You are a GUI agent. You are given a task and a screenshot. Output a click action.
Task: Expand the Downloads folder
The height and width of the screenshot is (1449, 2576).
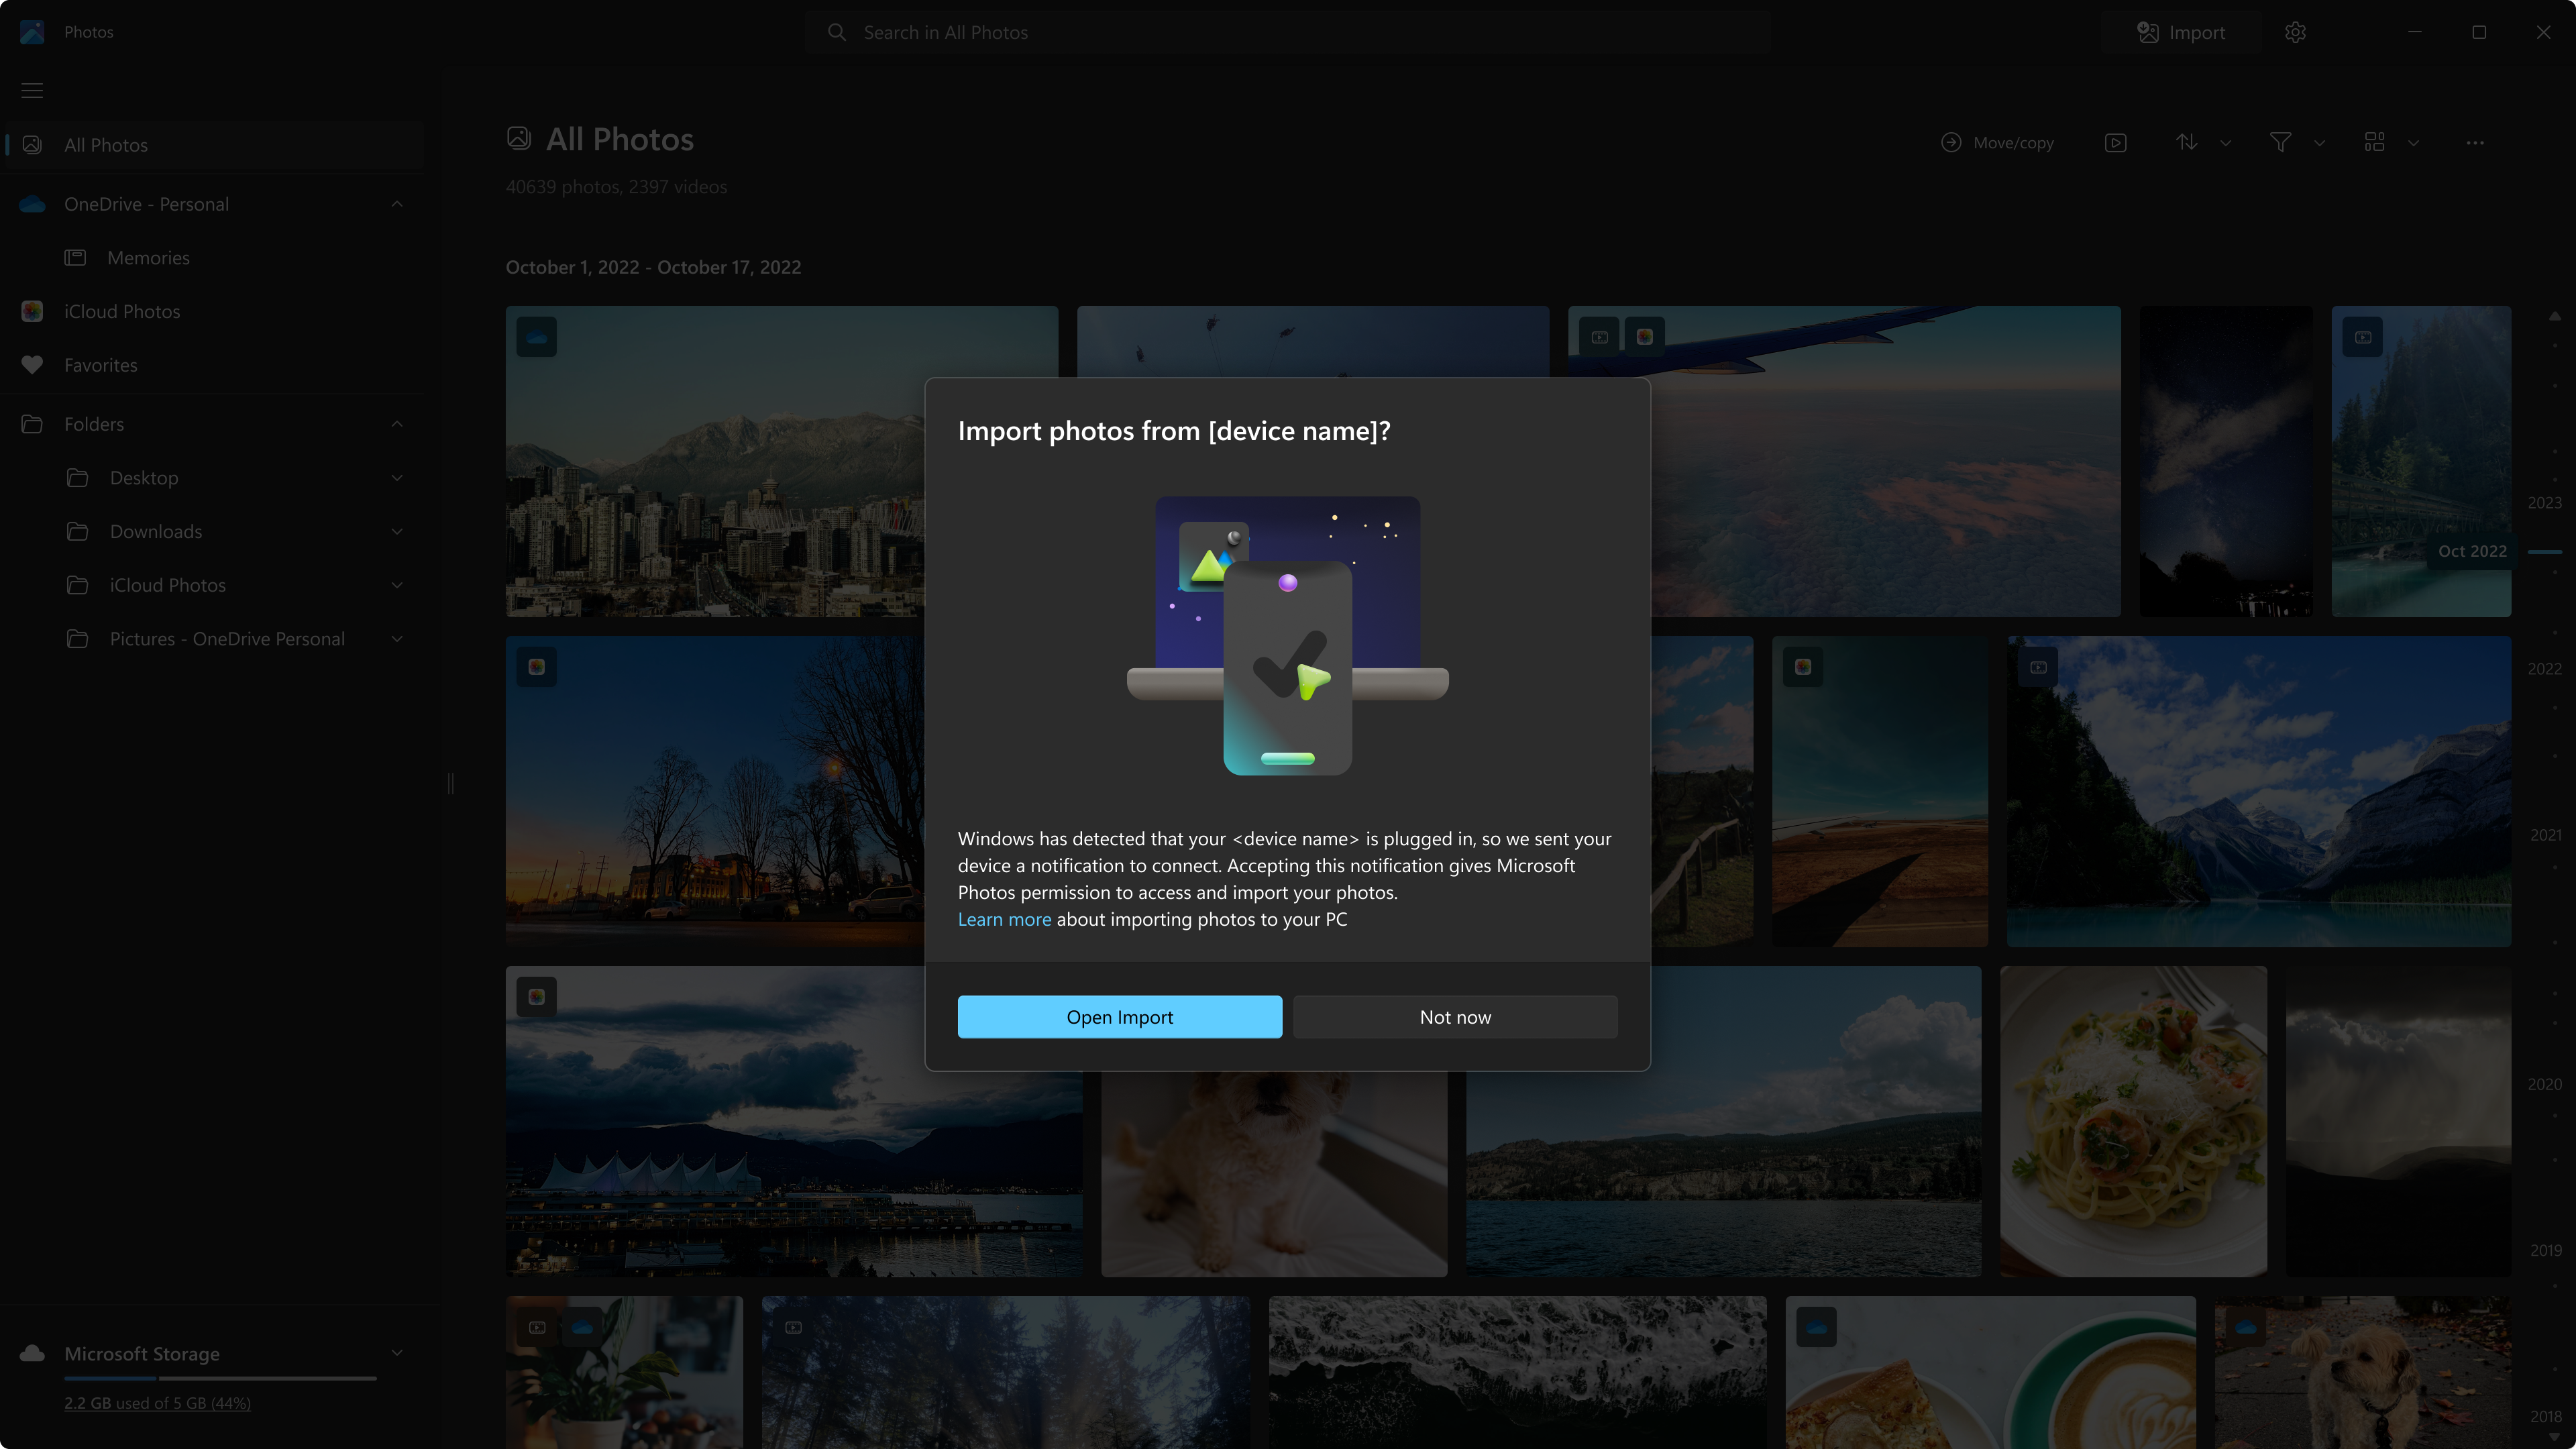click(396, 531)
